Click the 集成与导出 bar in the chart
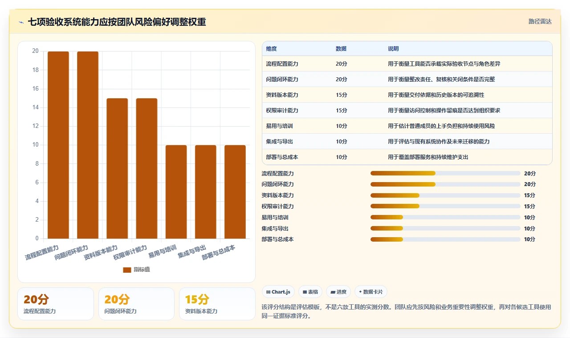The image size is (570, 338). pos(205,192)
